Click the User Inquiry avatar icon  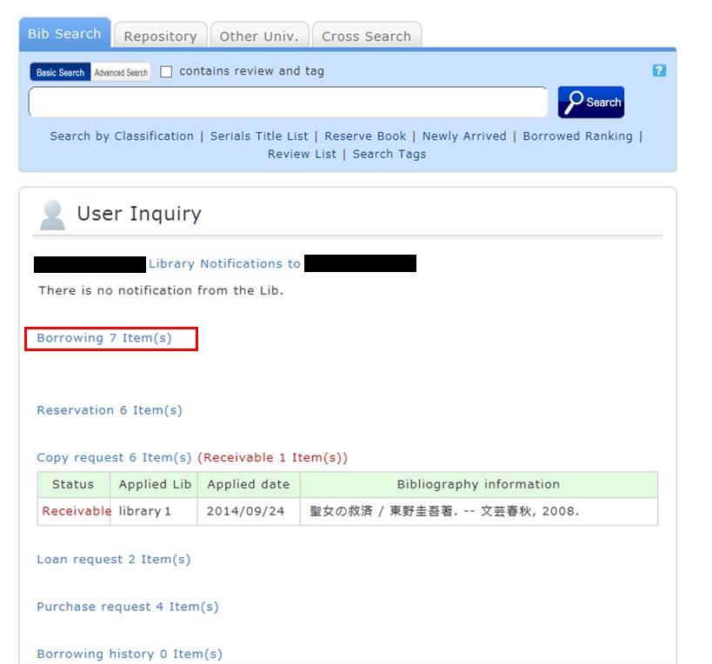tap(52, 215)
